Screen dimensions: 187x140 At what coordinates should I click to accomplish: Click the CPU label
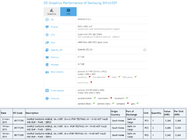tap(53, 35)
